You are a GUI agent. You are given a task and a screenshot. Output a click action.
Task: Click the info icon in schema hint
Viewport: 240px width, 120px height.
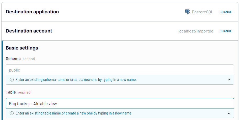click(x=12, y=80)
